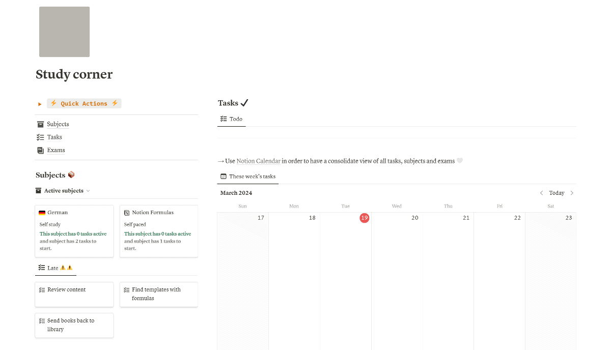Select the Tasks checklist icon
The width and height of the screenshot is (611, 350).
pos(40,137)
